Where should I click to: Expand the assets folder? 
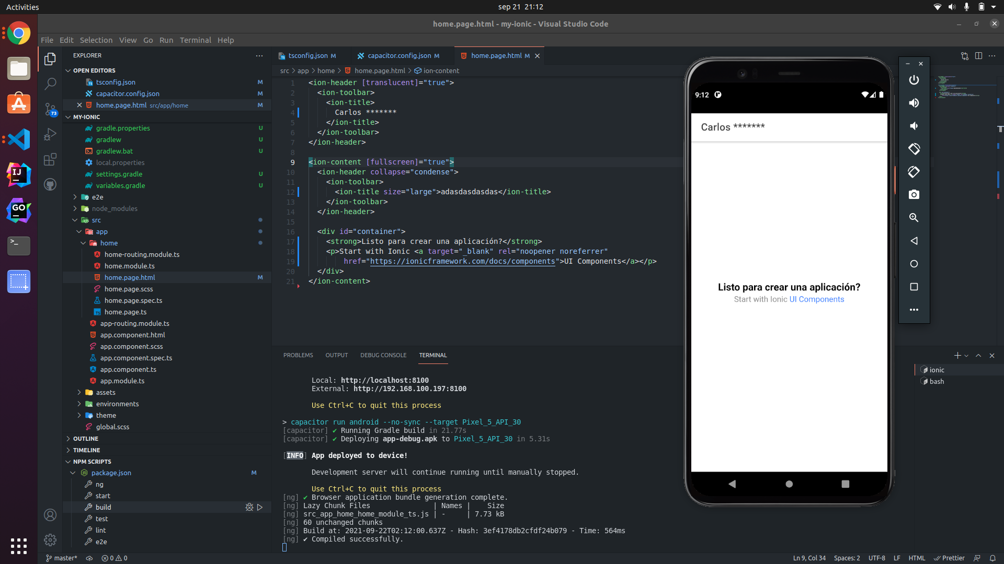pos(167,392)
